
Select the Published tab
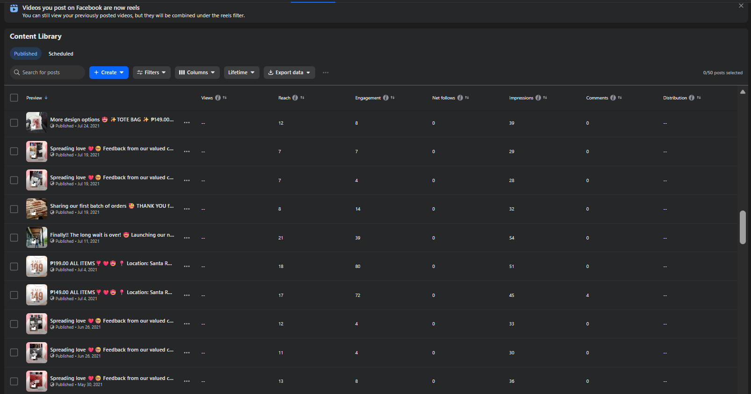[26, 54]
